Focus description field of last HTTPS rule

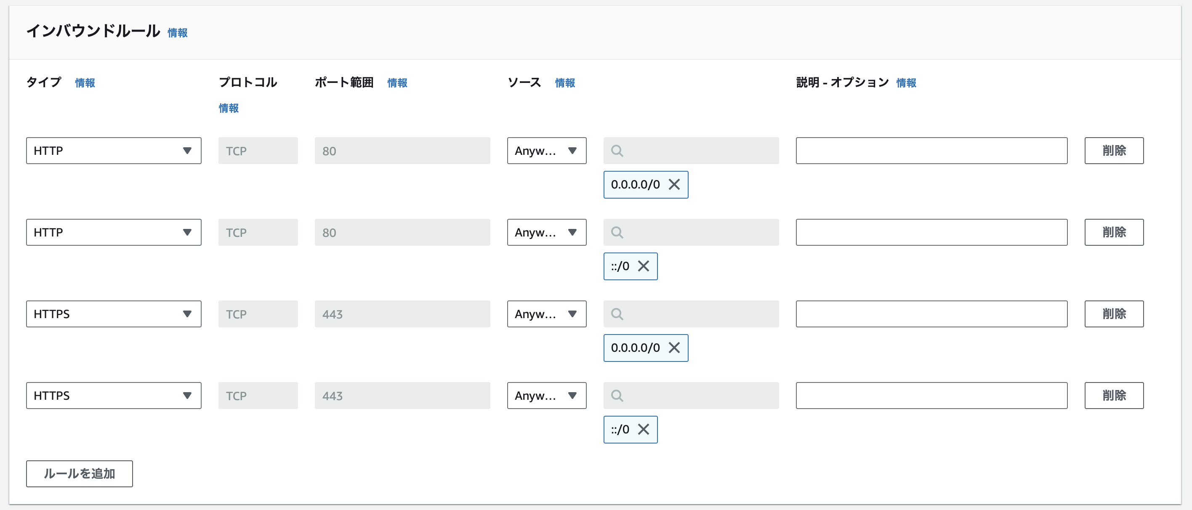point(931,396)
